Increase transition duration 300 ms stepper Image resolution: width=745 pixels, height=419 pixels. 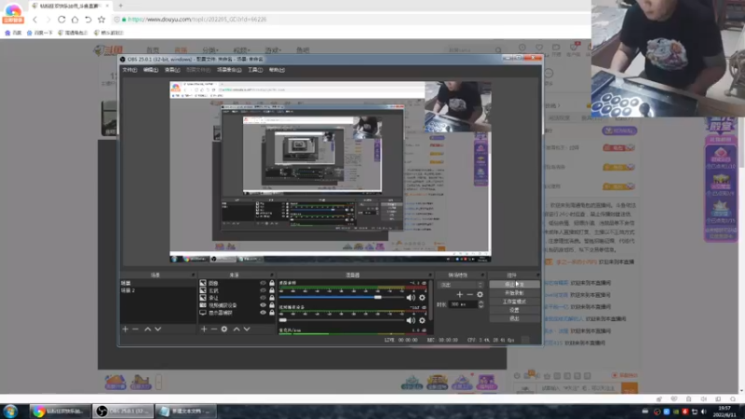(x=481, y=302)
